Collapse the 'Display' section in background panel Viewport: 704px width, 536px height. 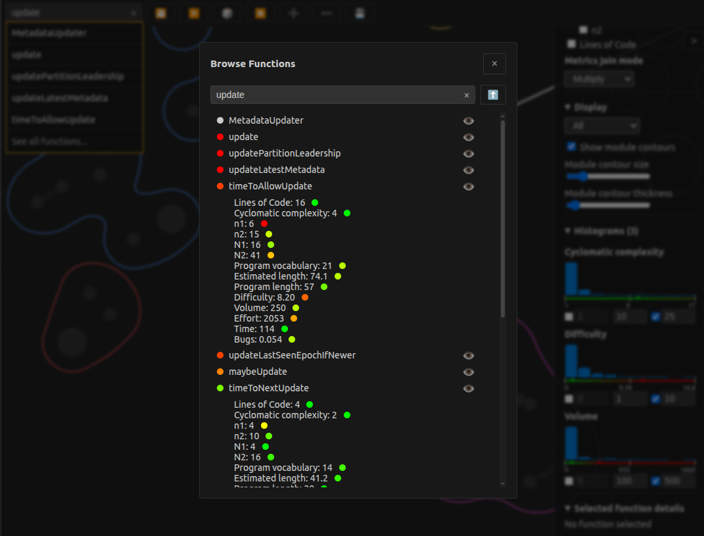[586, 107]
